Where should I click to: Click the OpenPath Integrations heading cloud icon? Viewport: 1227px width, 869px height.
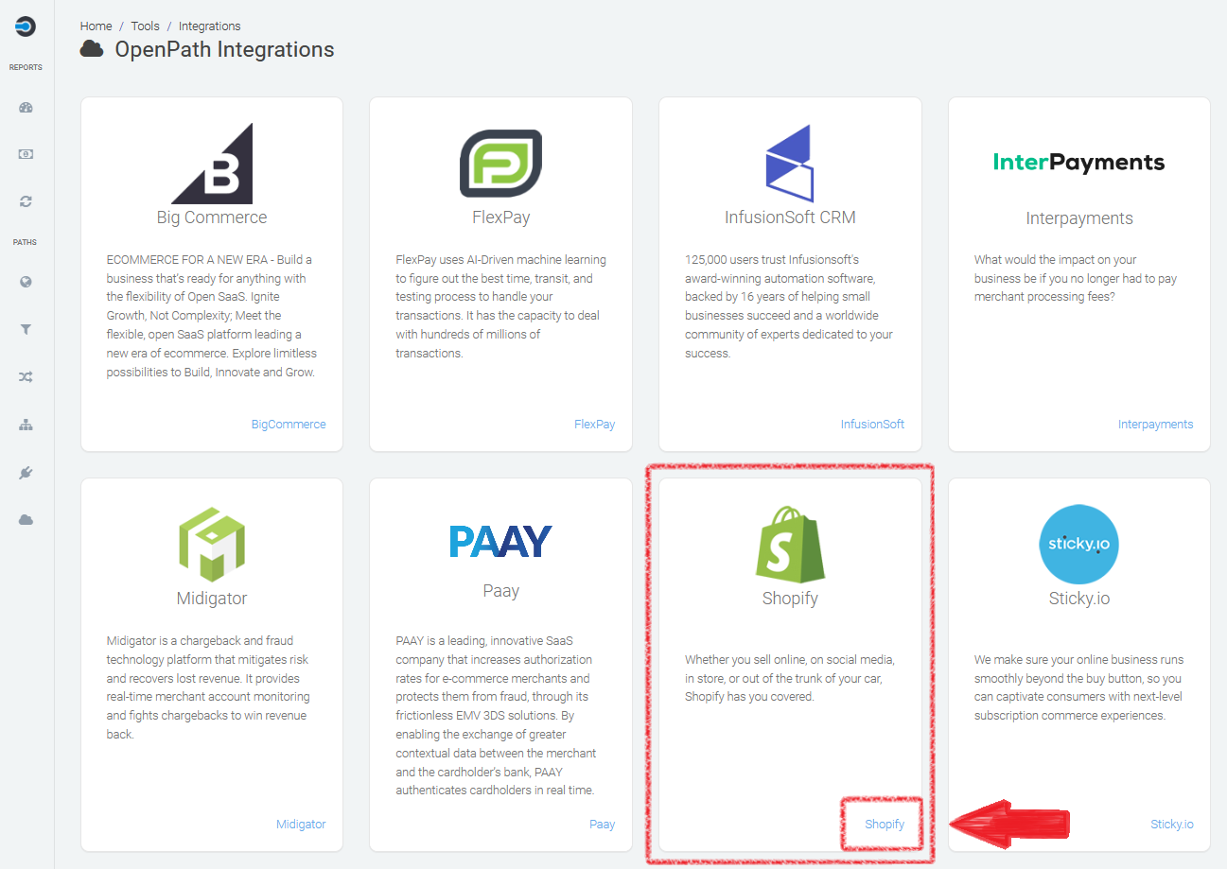pyautogui.click(x=92, y=49)
